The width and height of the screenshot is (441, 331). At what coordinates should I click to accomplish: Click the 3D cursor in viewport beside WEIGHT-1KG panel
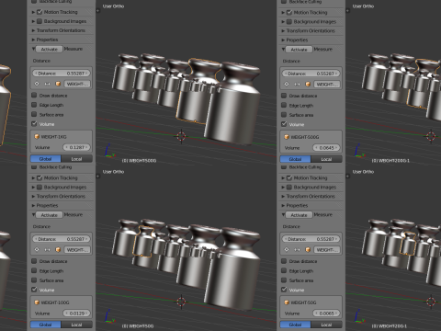181,136
